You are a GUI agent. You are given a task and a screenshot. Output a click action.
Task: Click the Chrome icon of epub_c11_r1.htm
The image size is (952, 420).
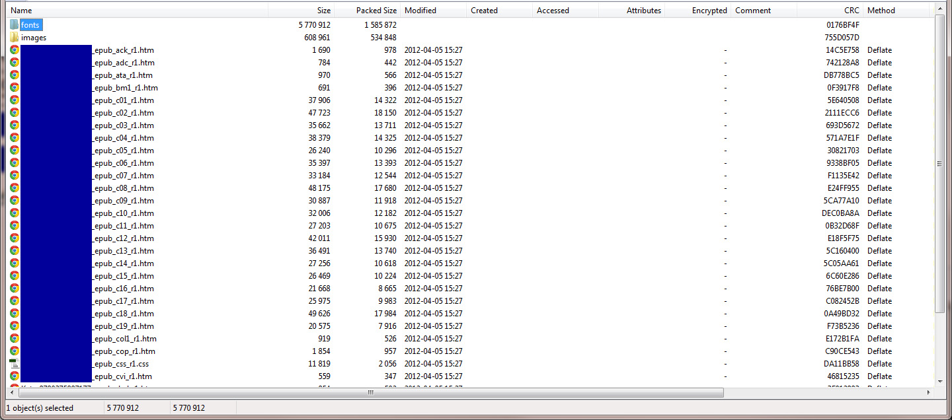[14, 225]
